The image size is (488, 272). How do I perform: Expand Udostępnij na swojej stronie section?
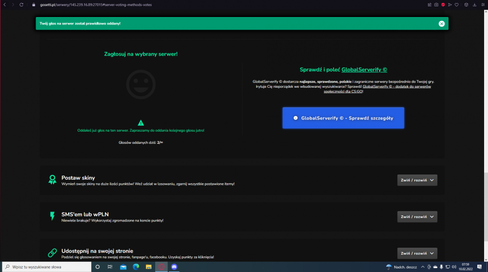click(x=417, y=253)
